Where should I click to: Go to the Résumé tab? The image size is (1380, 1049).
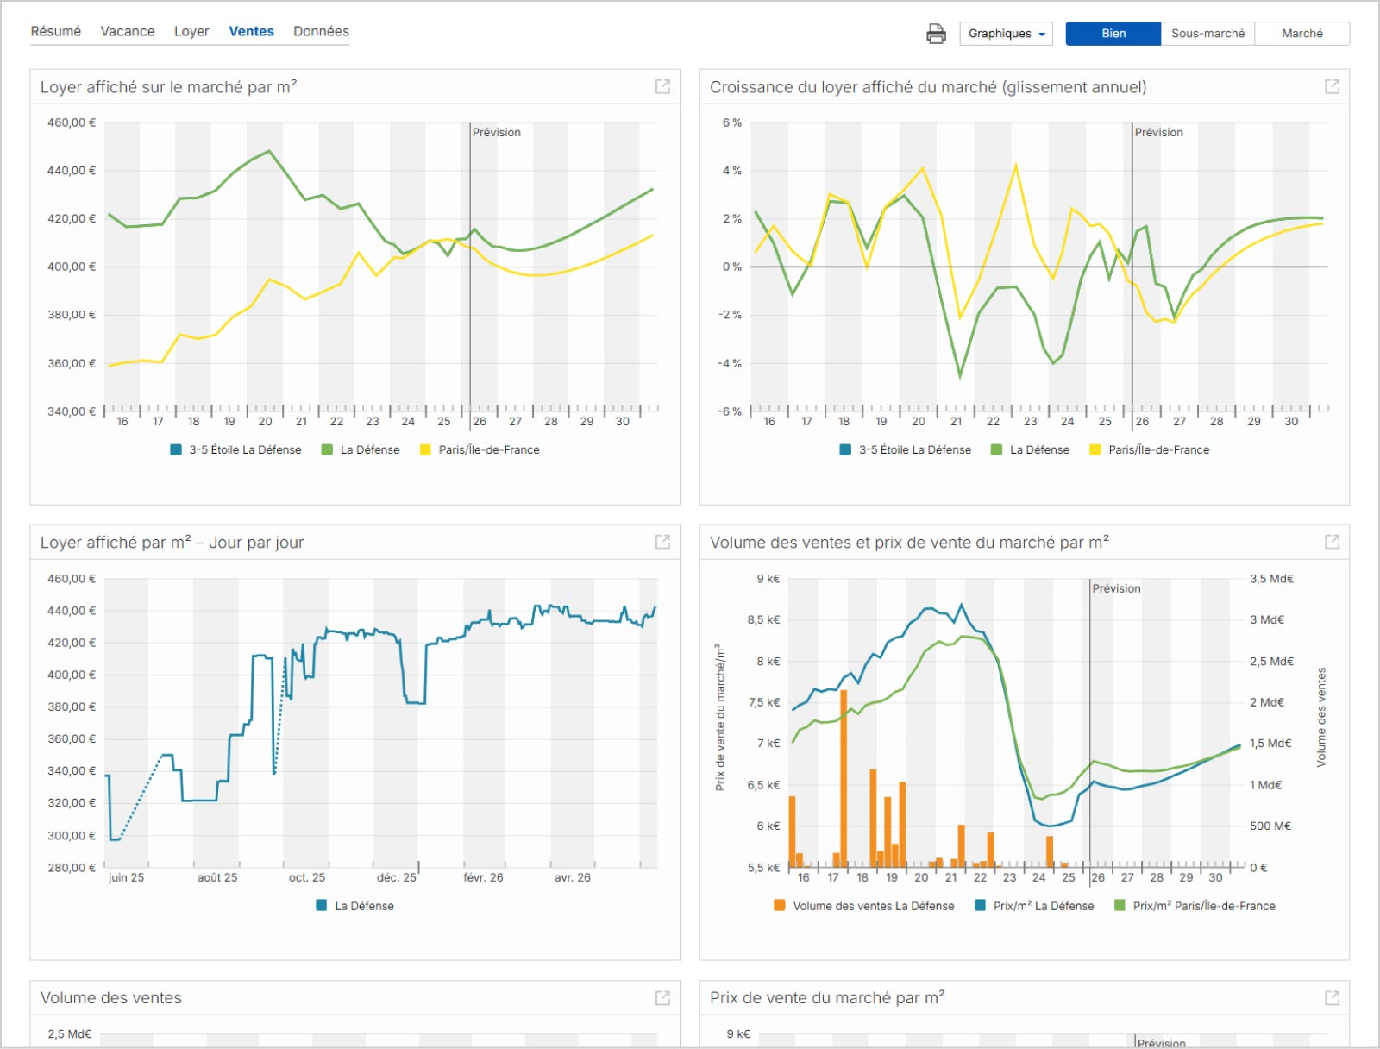tap(56, 31)
